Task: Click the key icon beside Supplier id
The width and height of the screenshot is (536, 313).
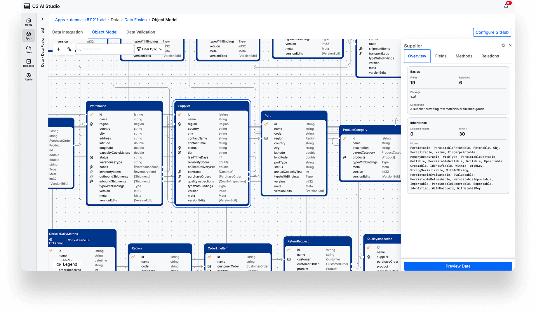Action: pyautogui.click(x=180, y=115)
